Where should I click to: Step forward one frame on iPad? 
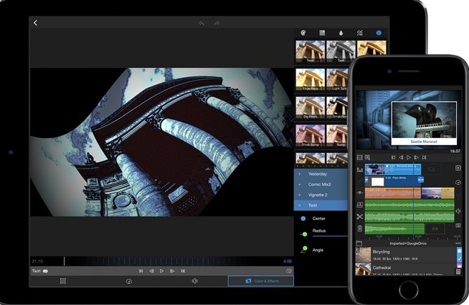coord(172,271)
